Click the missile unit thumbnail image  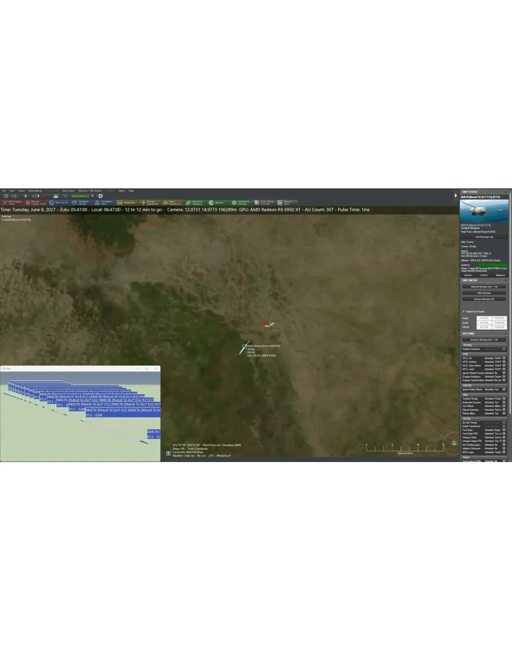(x=484, y=211)
